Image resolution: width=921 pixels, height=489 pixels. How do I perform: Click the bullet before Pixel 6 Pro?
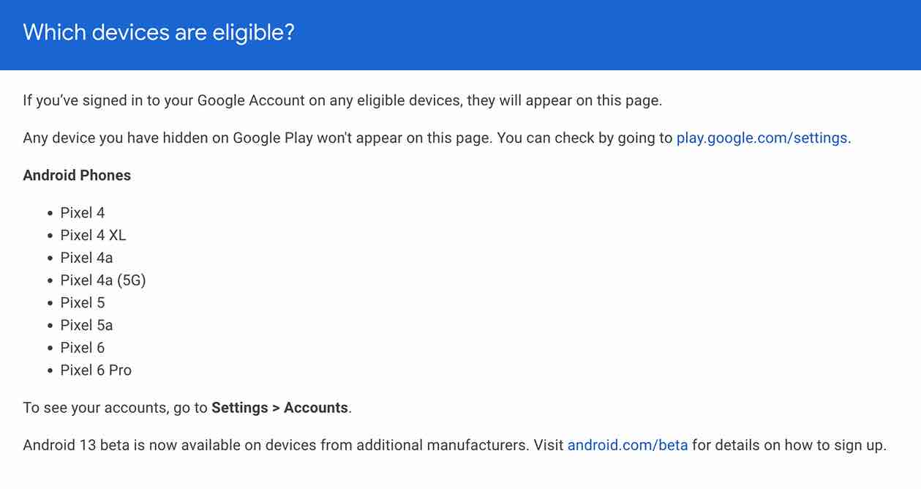(x=50, y=371)
